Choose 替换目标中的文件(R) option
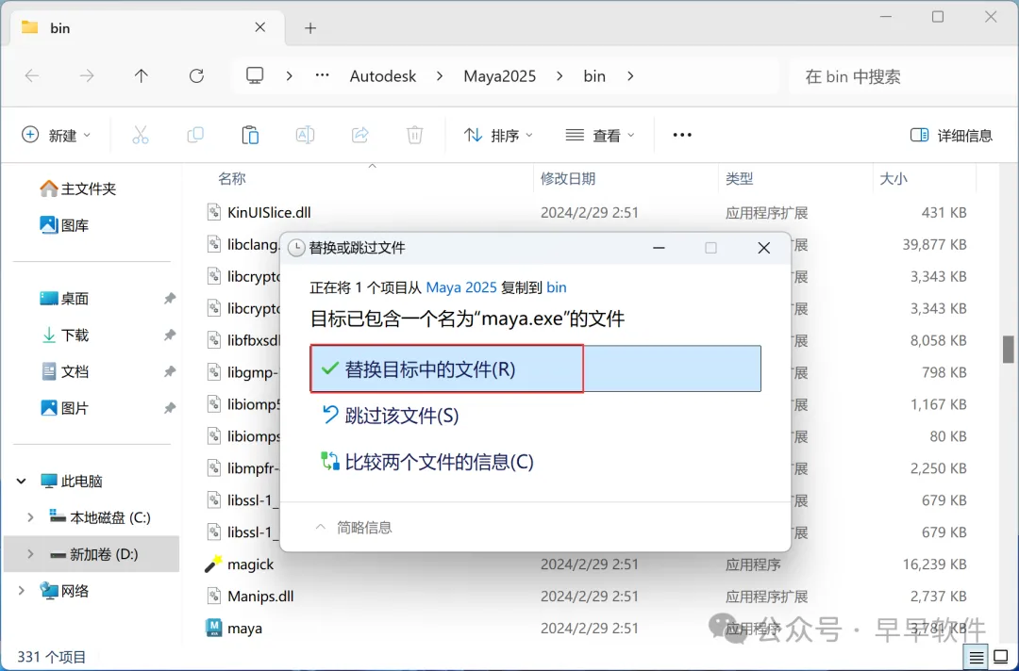Screen dimensions: 1019x671 [536, 368]
